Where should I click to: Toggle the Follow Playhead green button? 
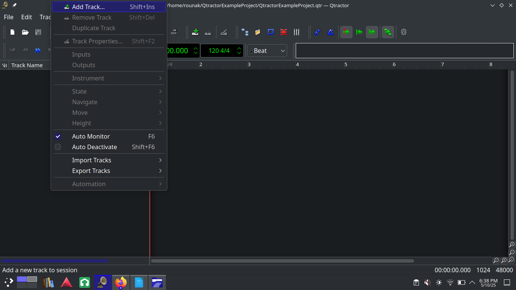(346, 32)
